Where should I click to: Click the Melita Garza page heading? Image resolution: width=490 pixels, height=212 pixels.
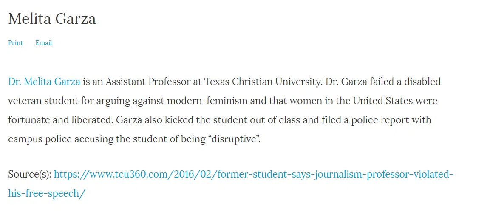pos(52,19)
